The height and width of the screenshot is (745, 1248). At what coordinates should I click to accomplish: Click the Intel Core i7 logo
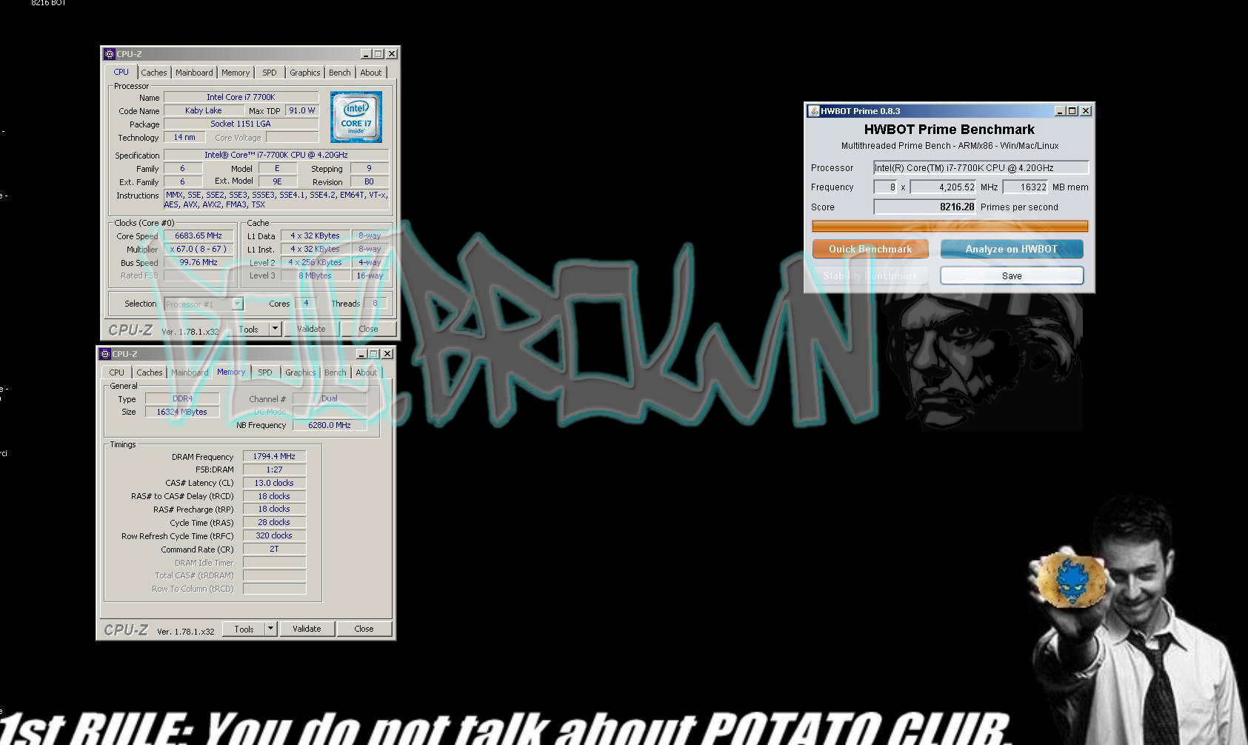click(356, 117)
